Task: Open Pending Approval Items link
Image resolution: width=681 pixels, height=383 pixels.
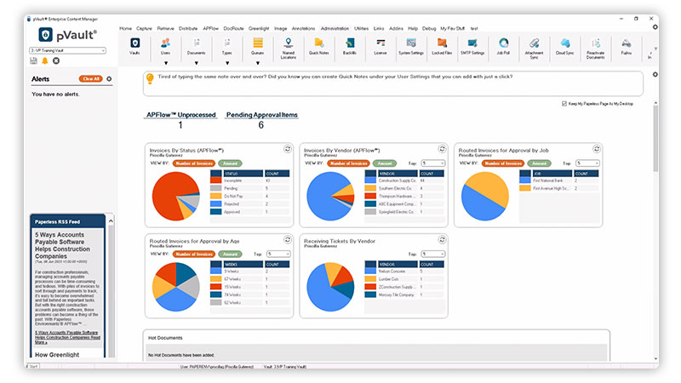Action: (x=262, y=115)
